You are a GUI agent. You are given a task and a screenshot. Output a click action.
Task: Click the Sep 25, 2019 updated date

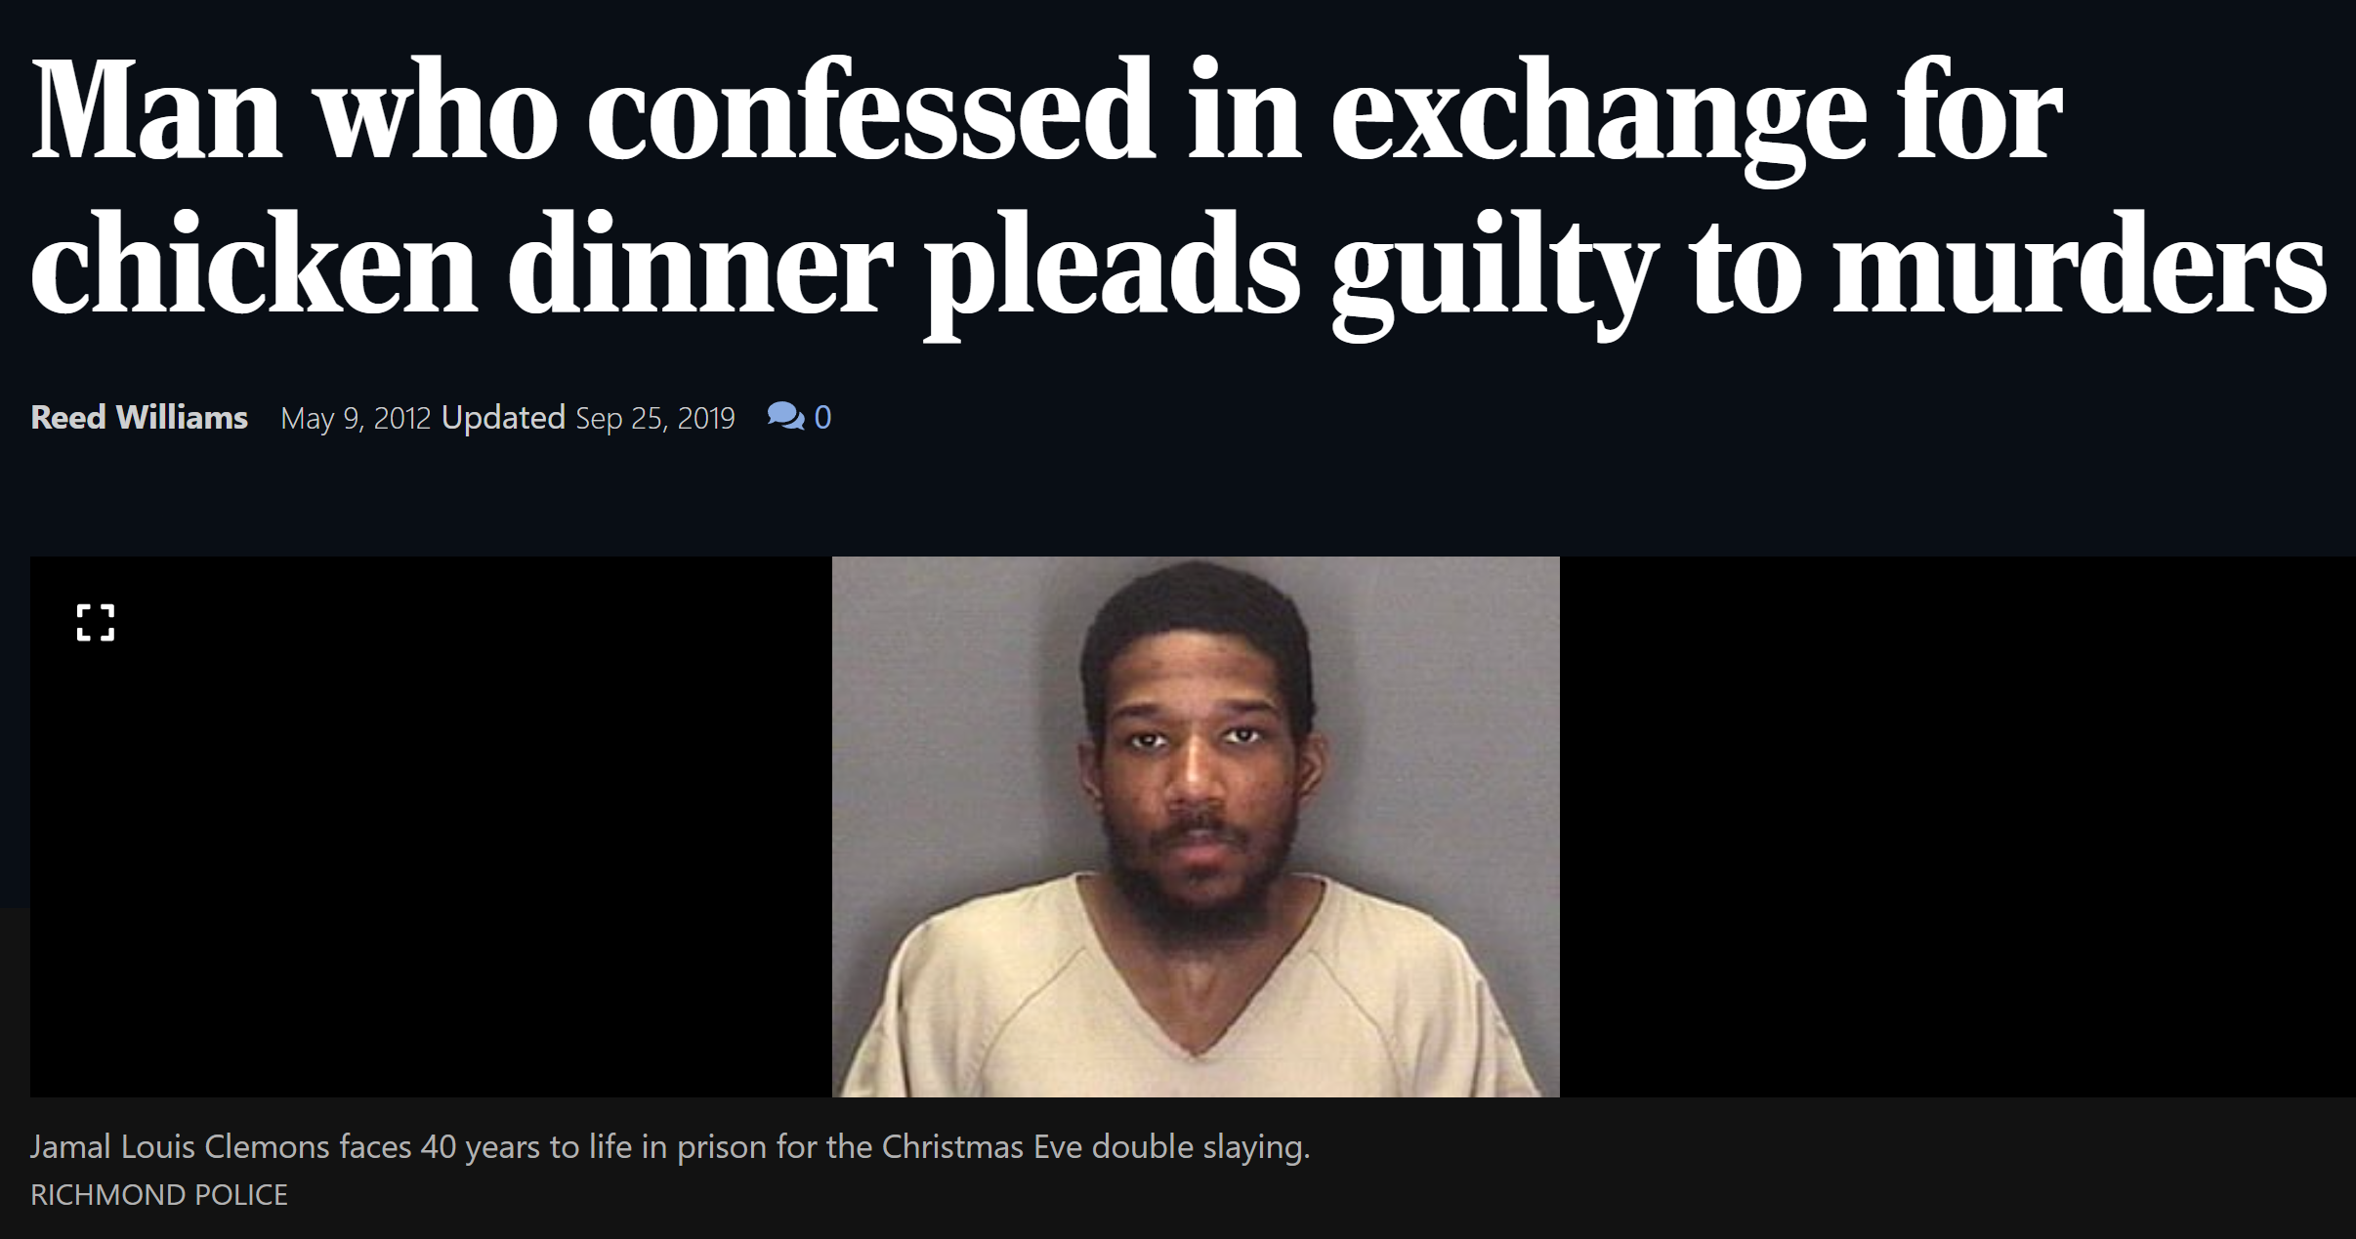[x=654, y=419]
